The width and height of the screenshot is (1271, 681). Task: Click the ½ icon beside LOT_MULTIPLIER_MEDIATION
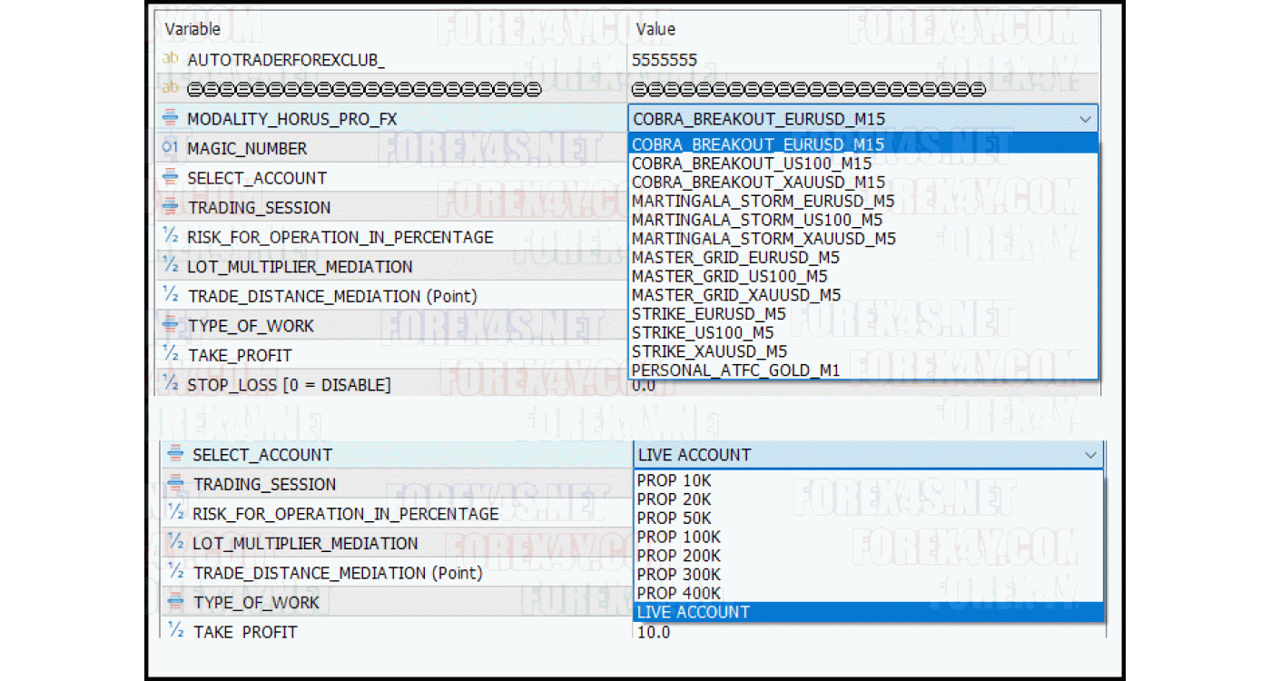pyautogui.click(x=170, y=266)
